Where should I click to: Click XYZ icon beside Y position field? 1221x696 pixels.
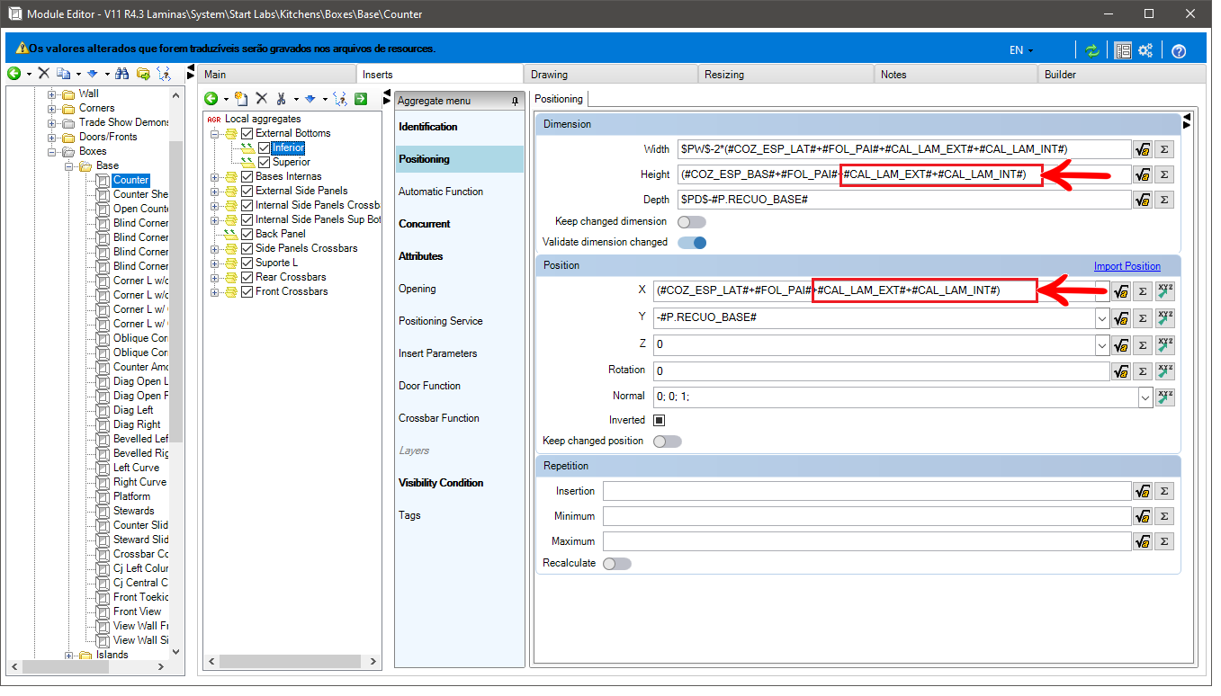(1165, 317)
